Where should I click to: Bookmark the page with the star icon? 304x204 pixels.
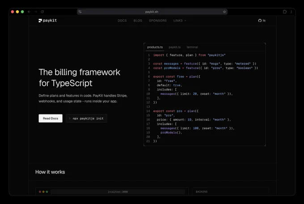(224, 12)
